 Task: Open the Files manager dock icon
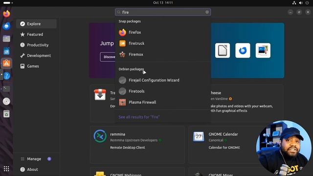pyautogui.click(x=6, y=39)
